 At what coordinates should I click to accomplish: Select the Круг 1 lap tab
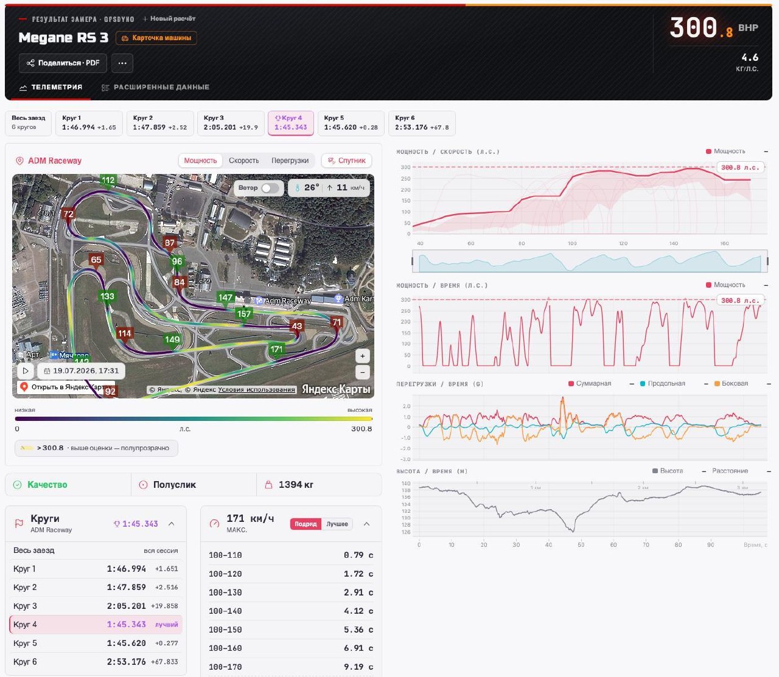tap(89, 123)
